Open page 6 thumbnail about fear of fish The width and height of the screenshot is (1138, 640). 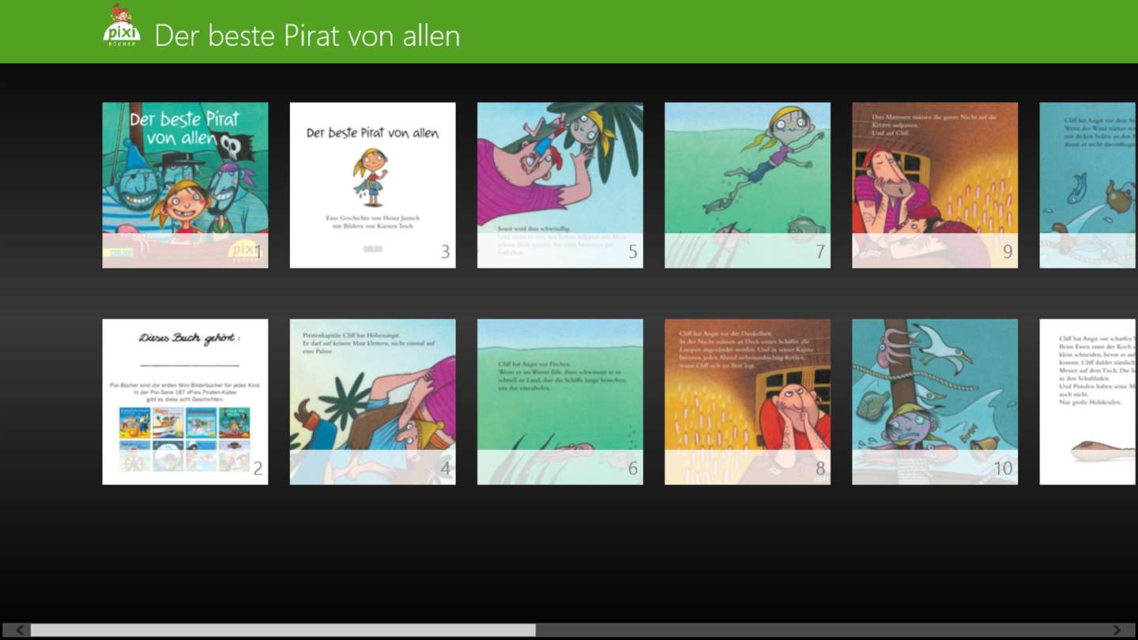click(x=560, y=401)
